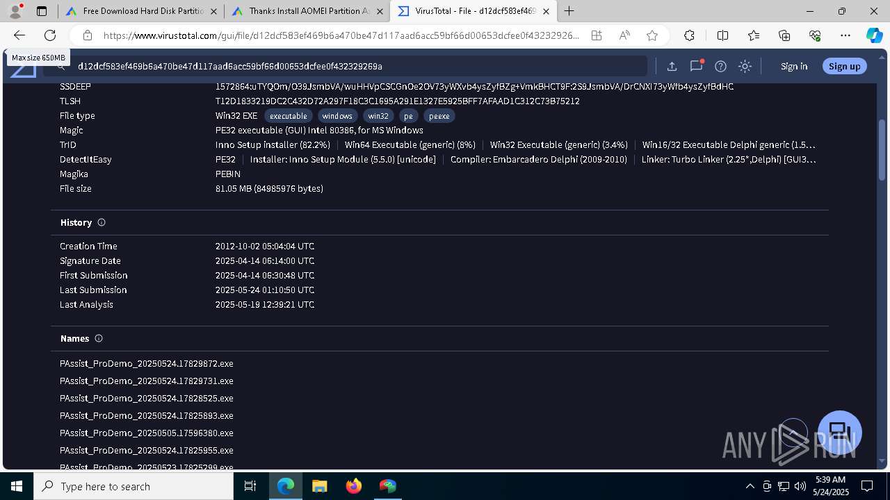890x500 pixels.
Task: Open browser Extensions menu
Action: click(x=689, y=35)
